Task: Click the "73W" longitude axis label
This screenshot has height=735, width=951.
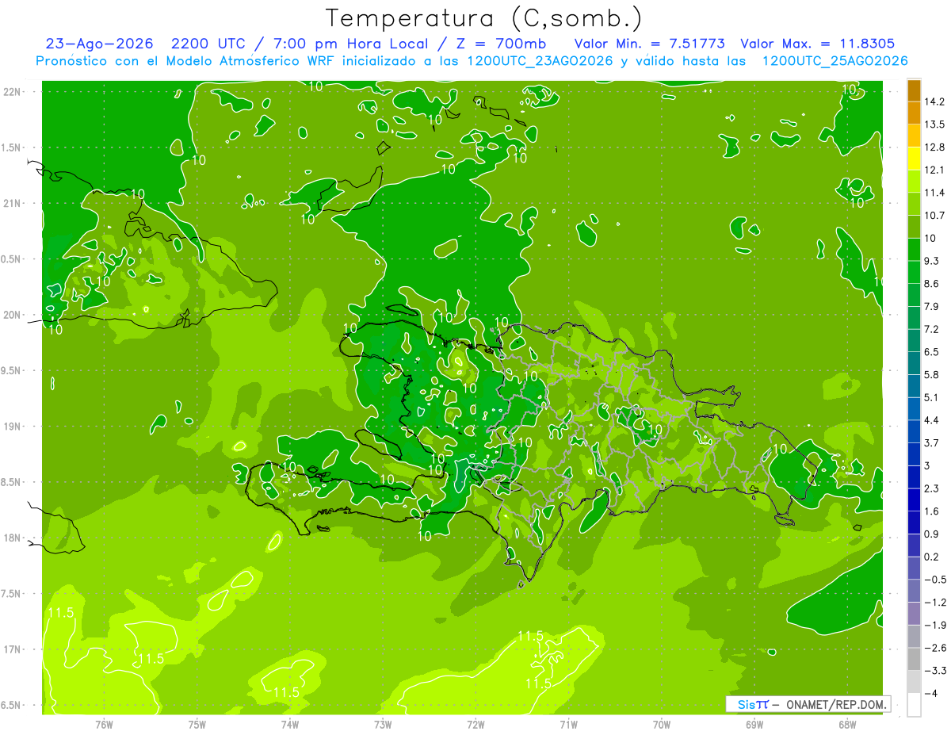Action: [x=383, y=725]
